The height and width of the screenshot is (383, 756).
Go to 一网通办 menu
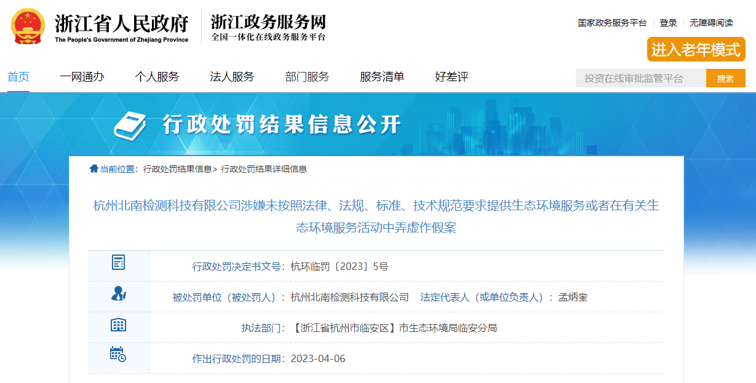82,77
